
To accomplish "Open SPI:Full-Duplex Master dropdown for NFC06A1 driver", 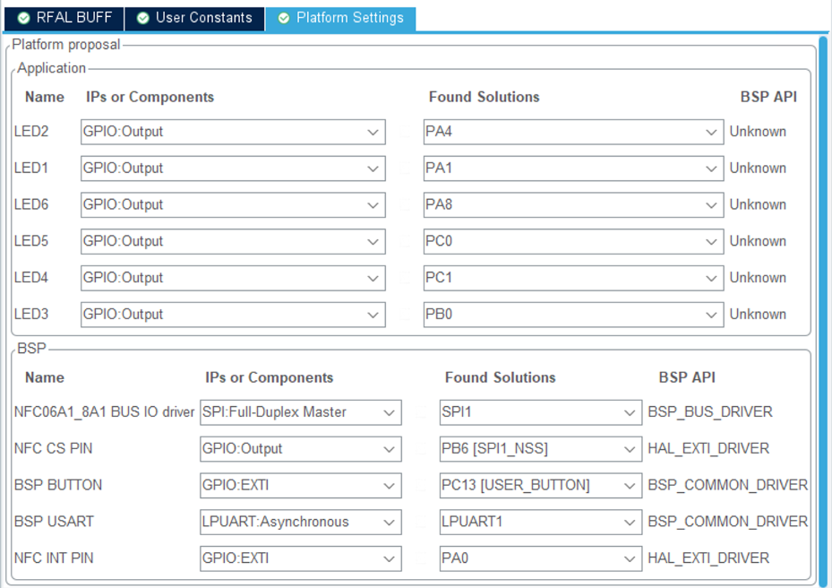I will coord(390,412).
